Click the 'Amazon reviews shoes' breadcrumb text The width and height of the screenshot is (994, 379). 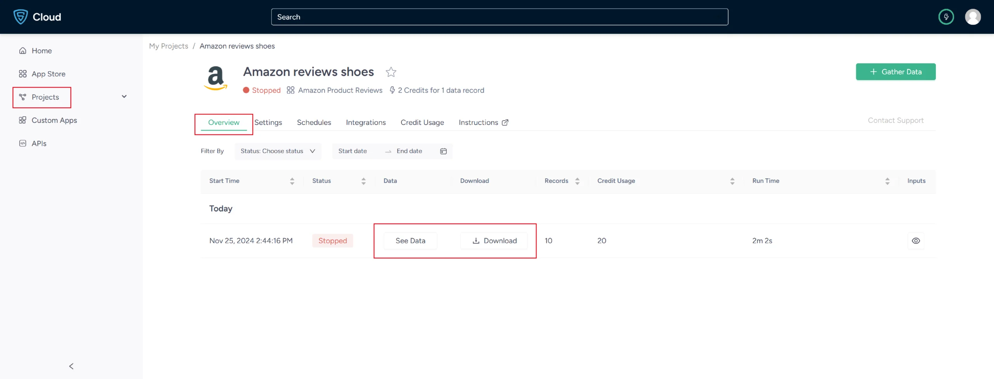click(x=237, y=46)
